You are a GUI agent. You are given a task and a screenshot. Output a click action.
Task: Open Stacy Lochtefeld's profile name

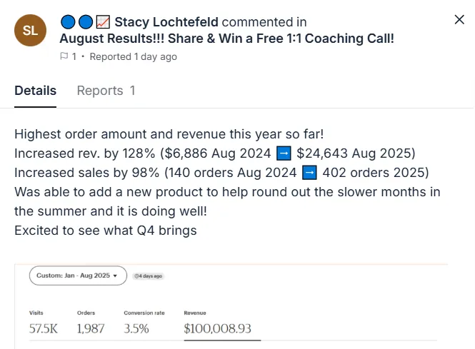166,22
